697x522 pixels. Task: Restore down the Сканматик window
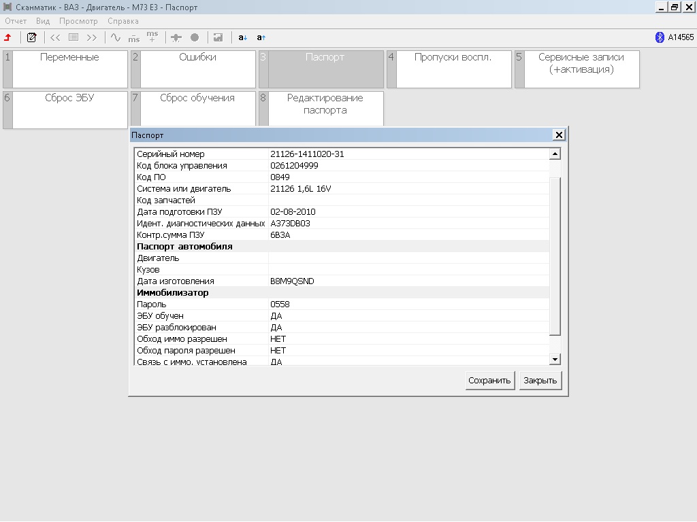click(675, 7)
